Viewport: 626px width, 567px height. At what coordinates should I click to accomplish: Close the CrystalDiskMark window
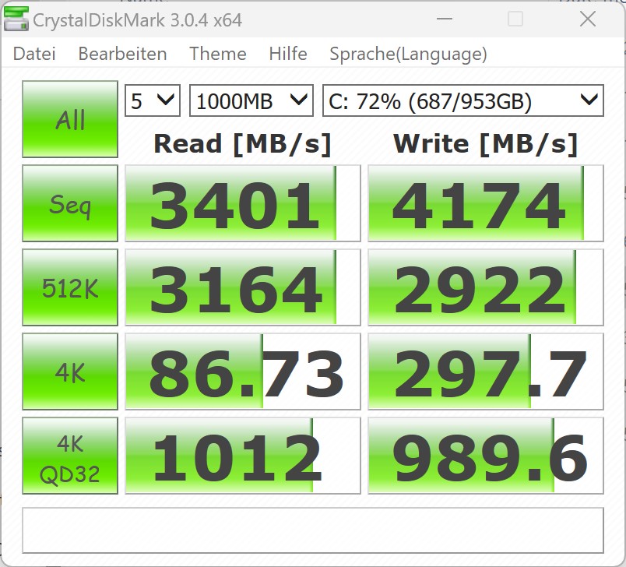click(x=588, y=19)
